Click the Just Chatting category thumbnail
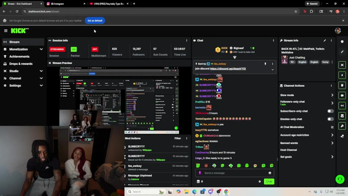Viewport: 348px width, 196px height. pyautogui.click(x=284, y=60)
